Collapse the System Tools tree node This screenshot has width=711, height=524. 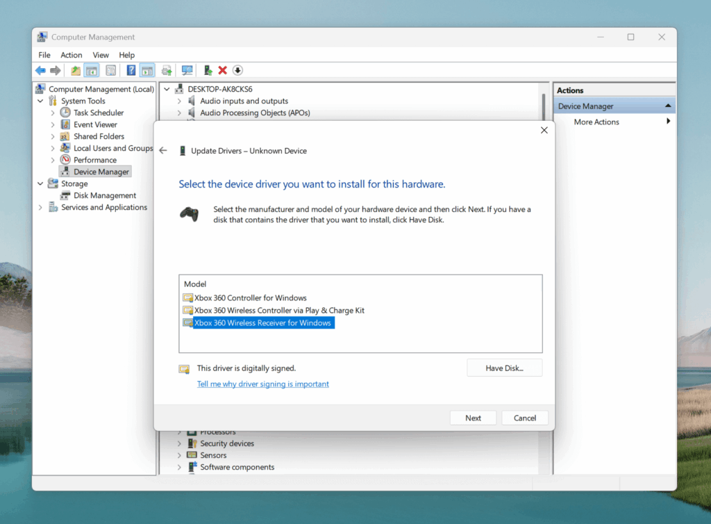click(x=40, y=101)
